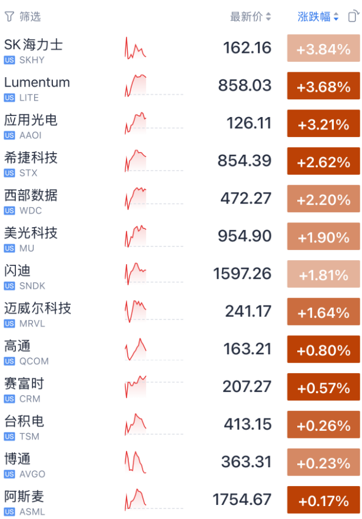Open 台积电 TSM stock name
This screenshot has width=362, height=519.
pyautogui.click(x=24, y=421)
